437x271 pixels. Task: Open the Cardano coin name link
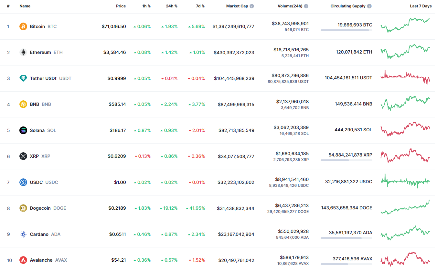click(x=39, y=234)
